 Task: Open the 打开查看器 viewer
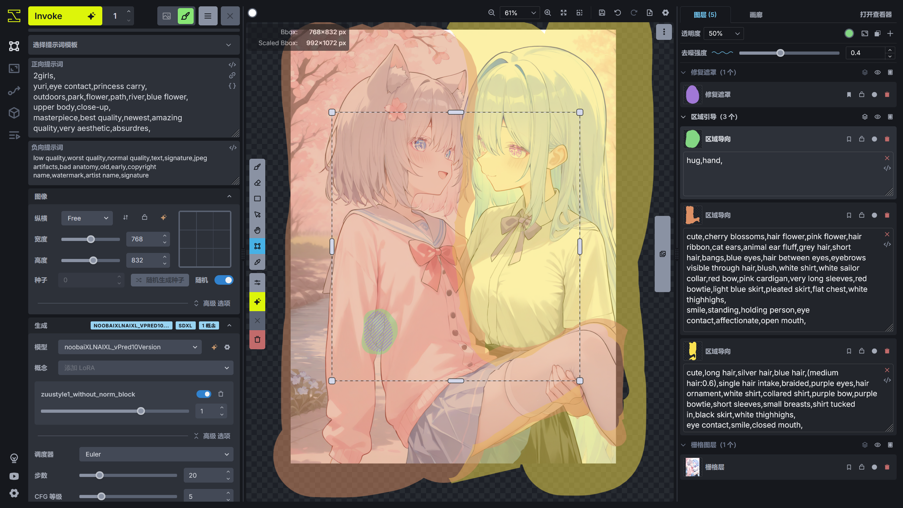pyautogui.click(x=875, y=14)
